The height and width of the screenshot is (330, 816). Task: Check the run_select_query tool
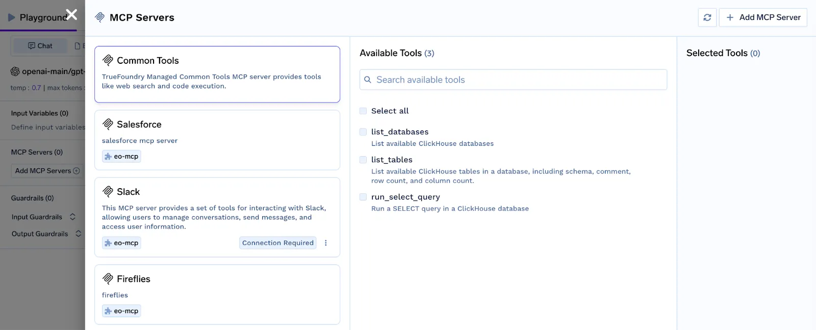[x=363, y=197]
